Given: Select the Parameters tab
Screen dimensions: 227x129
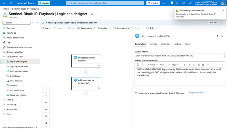Looking at the screenshot, I should click(x=140, y=44).
